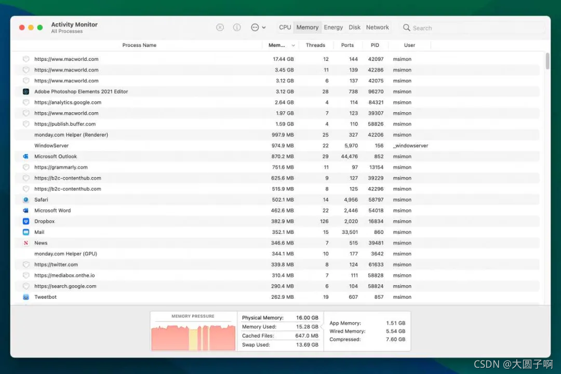
Task: Select the macworld.com row using 3.45 GB
Action: [x=277, y=70]
